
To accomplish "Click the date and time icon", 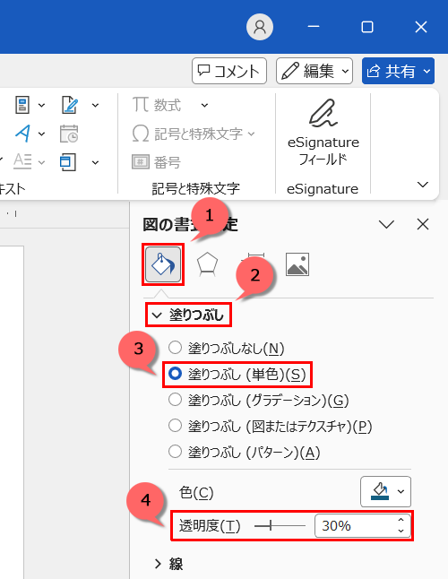I will (69, 134).
